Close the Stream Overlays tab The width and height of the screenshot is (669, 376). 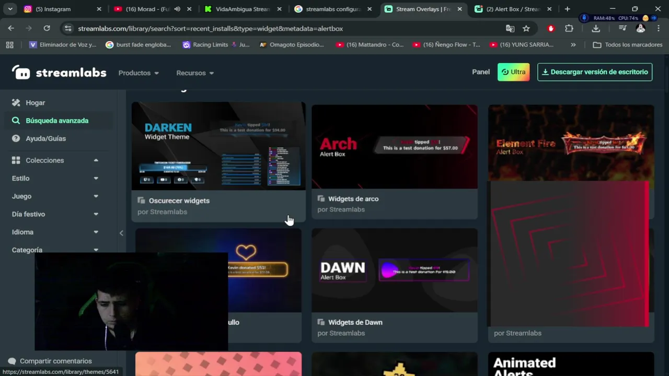tap(460, 9)
